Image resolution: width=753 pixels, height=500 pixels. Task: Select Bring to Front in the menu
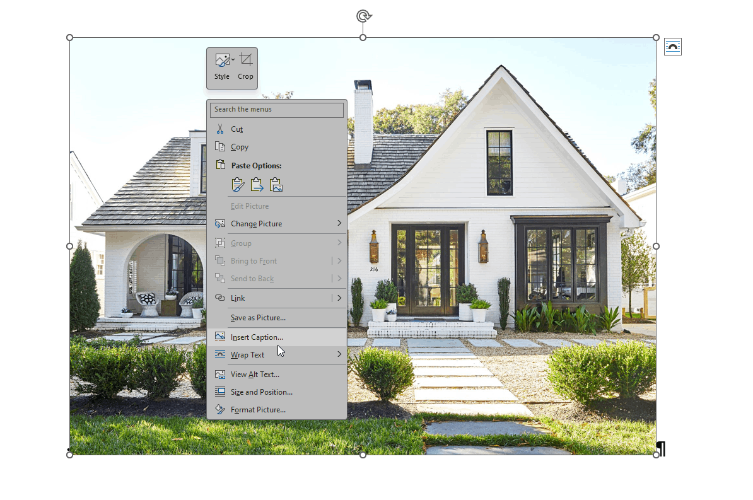pyautogui.click(x=254, y=260)
